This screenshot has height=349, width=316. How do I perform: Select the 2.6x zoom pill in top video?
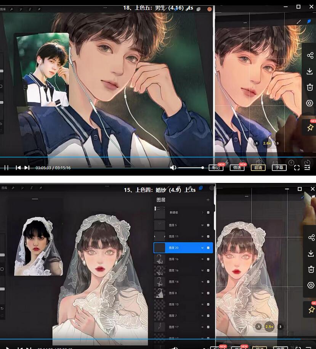pos(267,143)
